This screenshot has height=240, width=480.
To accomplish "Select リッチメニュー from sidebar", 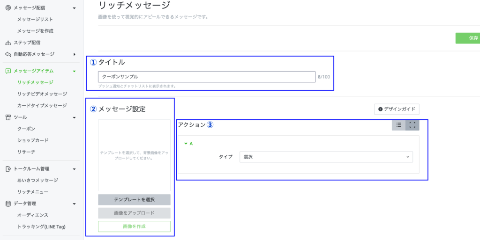I will pos(33,192).
